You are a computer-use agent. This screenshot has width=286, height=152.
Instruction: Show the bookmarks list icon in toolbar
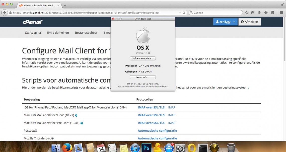click(253, 13)
